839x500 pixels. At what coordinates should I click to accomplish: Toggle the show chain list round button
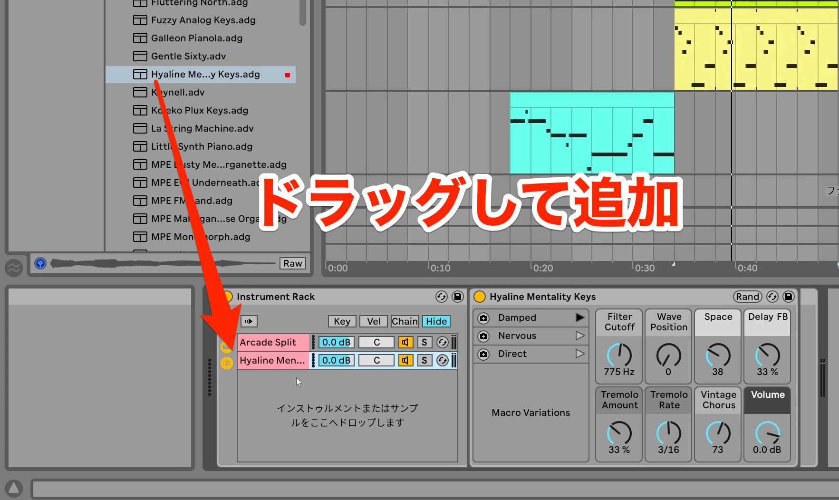coord(227,363)
